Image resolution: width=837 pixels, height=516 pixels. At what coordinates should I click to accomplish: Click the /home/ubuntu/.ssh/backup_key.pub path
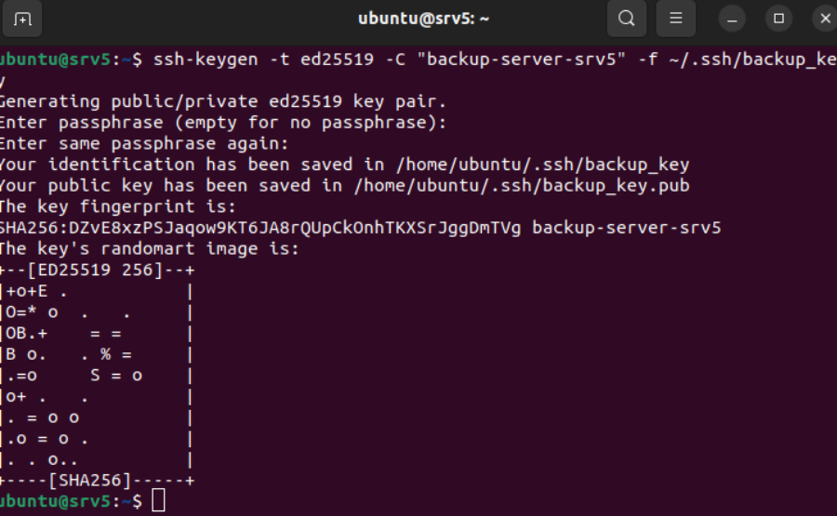pyautogui.click(x=517, y=186)
